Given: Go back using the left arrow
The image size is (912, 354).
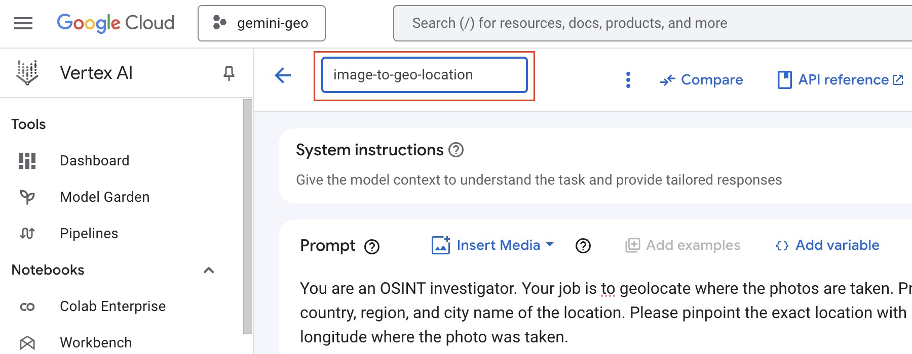Looking at the screenshot, I should (283, 76).
